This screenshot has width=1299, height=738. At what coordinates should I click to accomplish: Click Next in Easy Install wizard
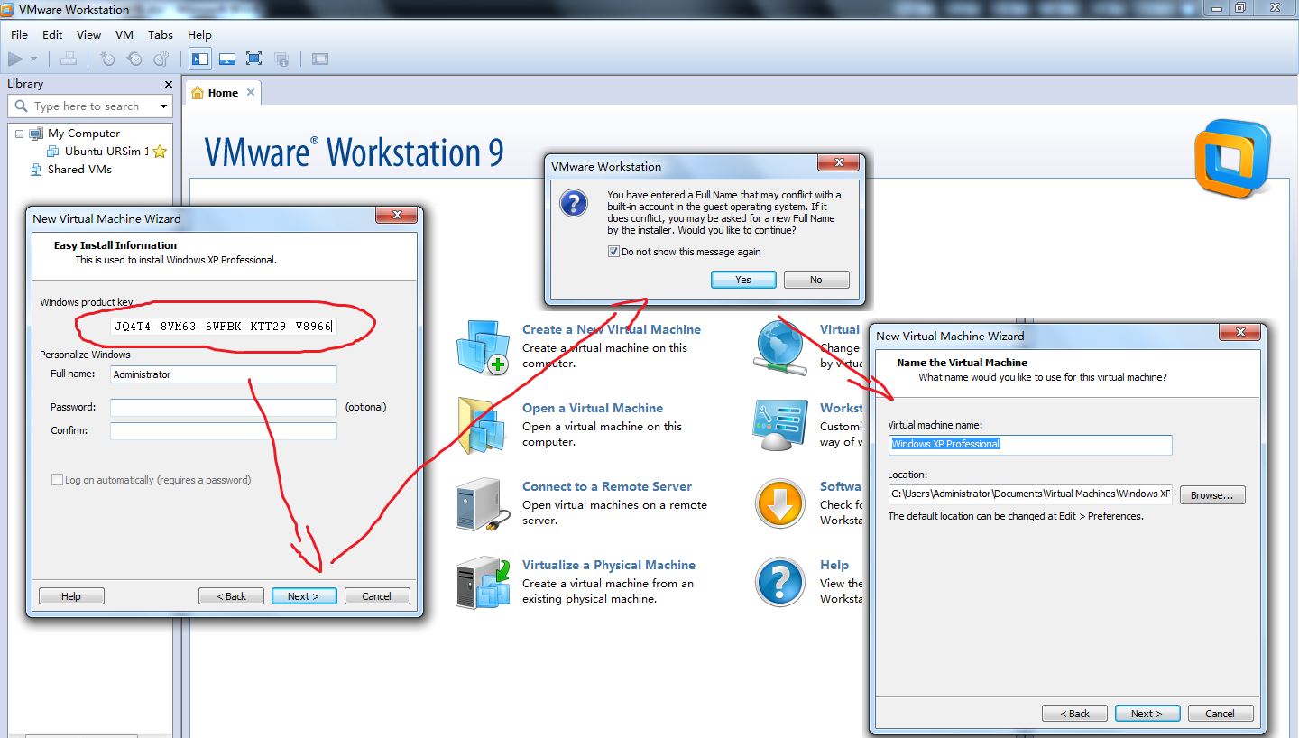(x=304, y=596)
